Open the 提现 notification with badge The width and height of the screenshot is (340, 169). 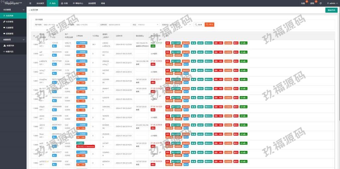(312, 3)
